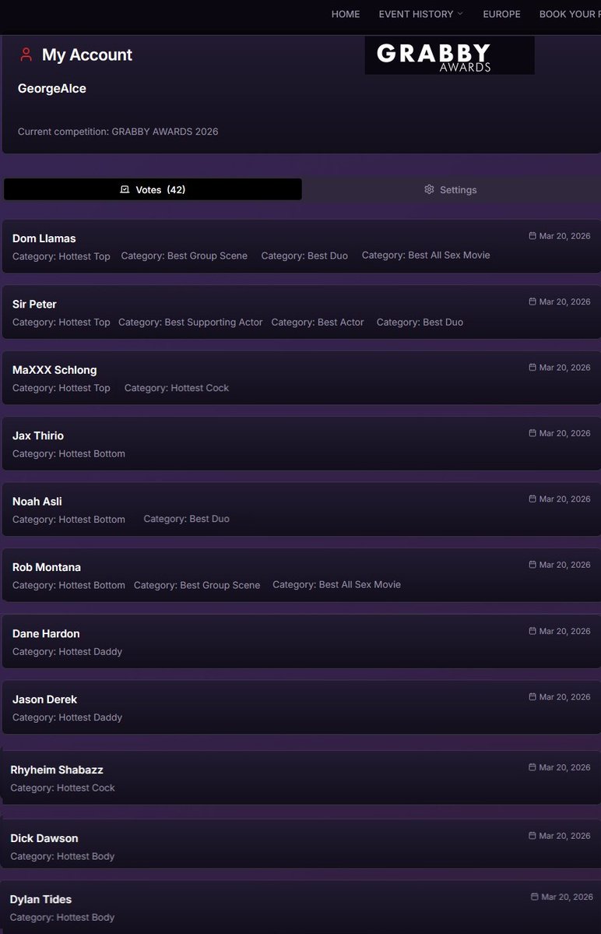Image resolution: width=601 pixels, height=934 pixels.
Task: Go to the Home menu item
Action: pos(346,14)
